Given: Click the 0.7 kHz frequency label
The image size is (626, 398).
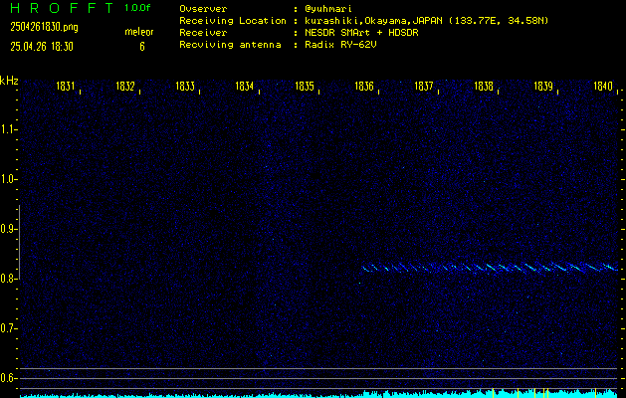Looking at the screenshot, I should pyautogui.click(x=7, y=328).
